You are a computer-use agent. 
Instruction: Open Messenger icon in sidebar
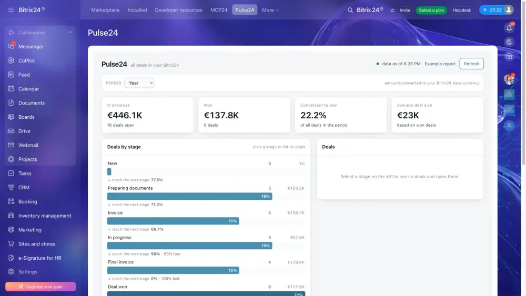point(11,46)
